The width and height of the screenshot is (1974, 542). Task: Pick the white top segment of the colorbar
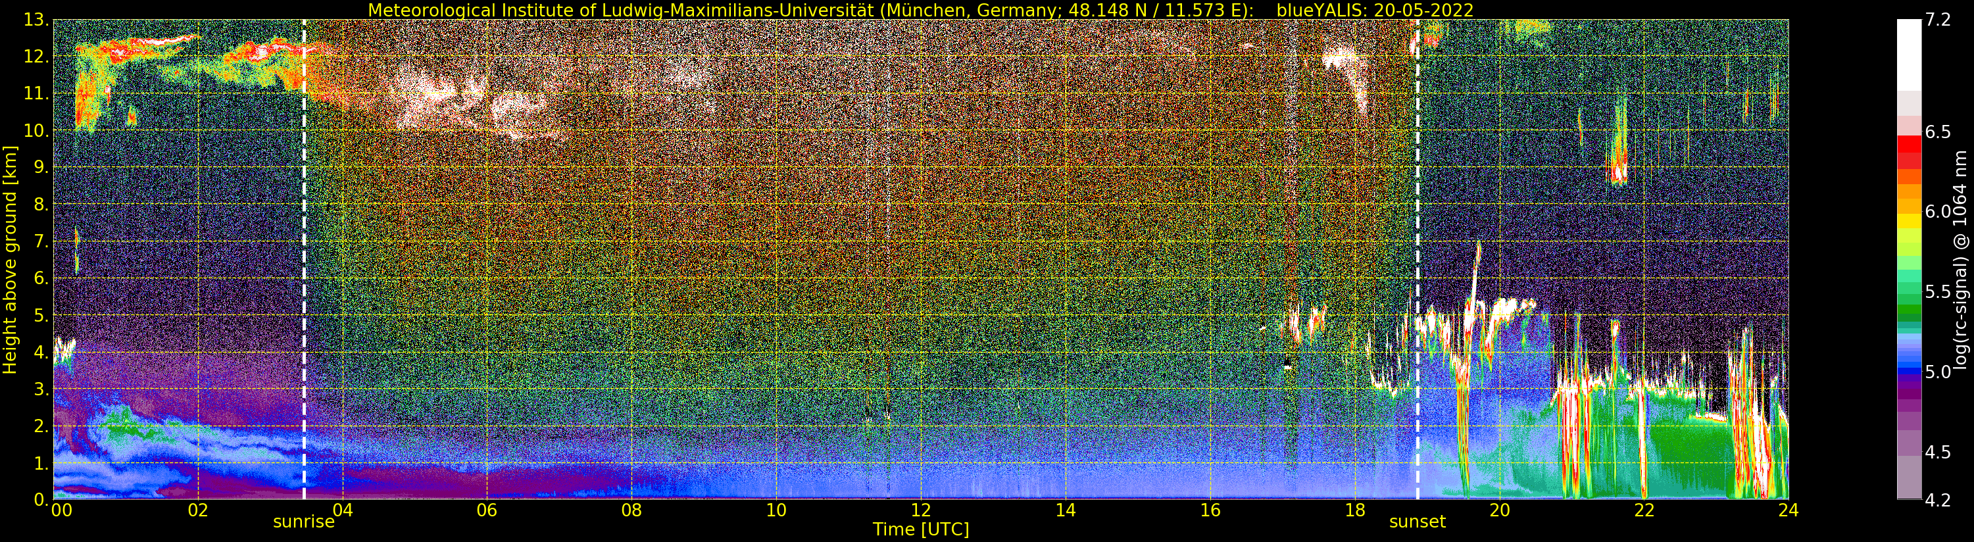(x=1908, y=54)
